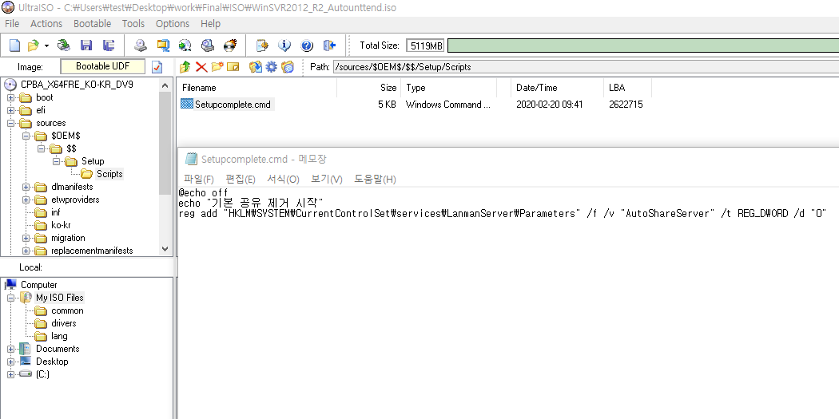Click the blue info icon
The width and height of the screenshot is (839, 419).
(284, 45)
